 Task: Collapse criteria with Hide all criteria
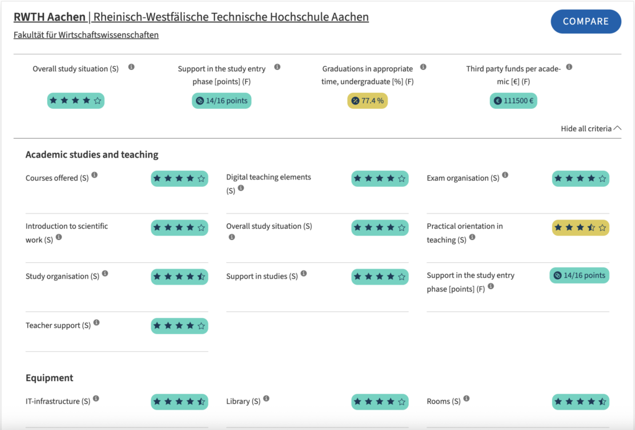[x=590, y=129]
